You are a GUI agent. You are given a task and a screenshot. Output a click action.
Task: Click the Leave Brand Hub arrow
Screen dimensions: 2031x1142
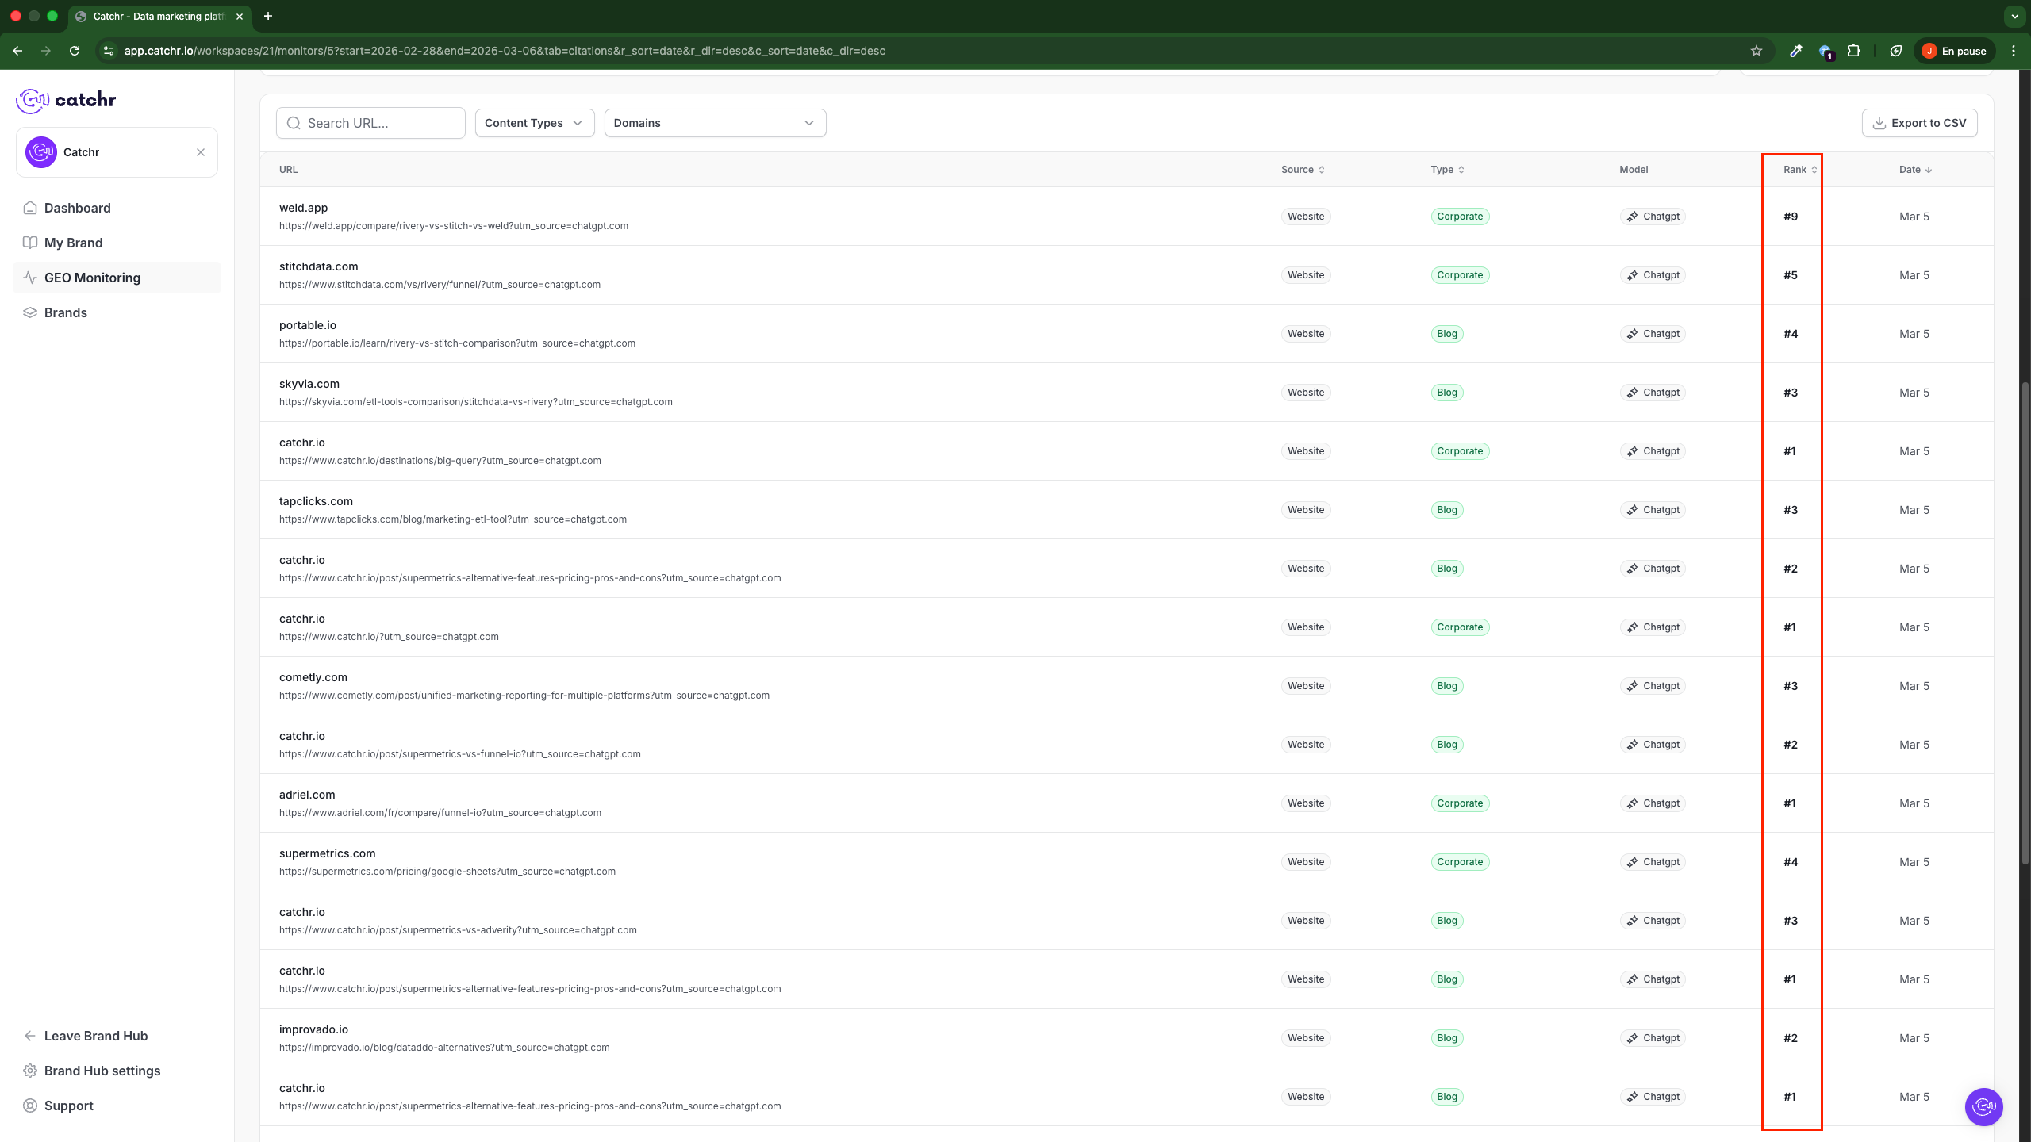point(30,1036)
